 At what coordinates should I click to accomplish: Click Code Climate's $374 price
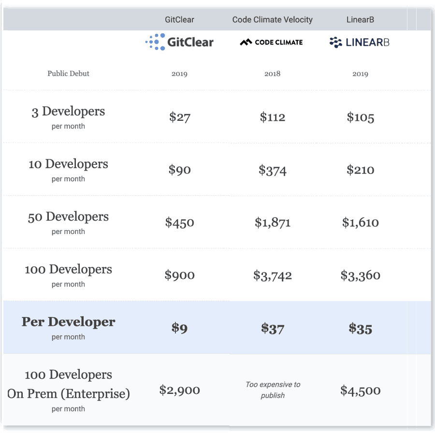tap(272, 170)
